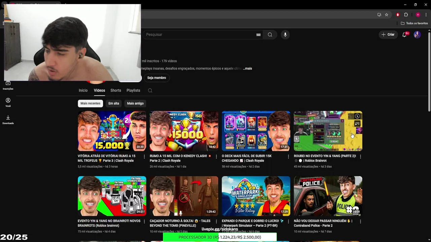Click the Chrome profile avatar in toolbar
This screenshot has width=431, height=242.
click(x=418, y=14)
